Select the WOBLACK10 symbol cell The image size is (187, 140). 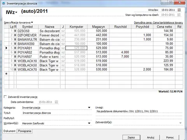(x=27, y=61)
